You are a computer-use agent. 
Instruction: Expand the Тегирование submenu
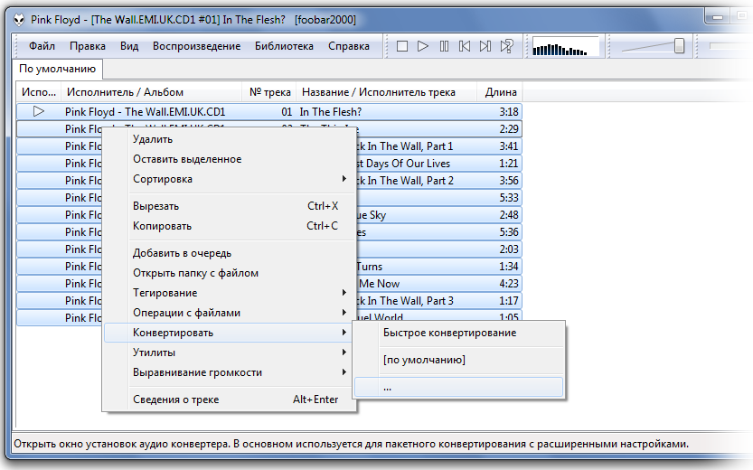(230, 292)
